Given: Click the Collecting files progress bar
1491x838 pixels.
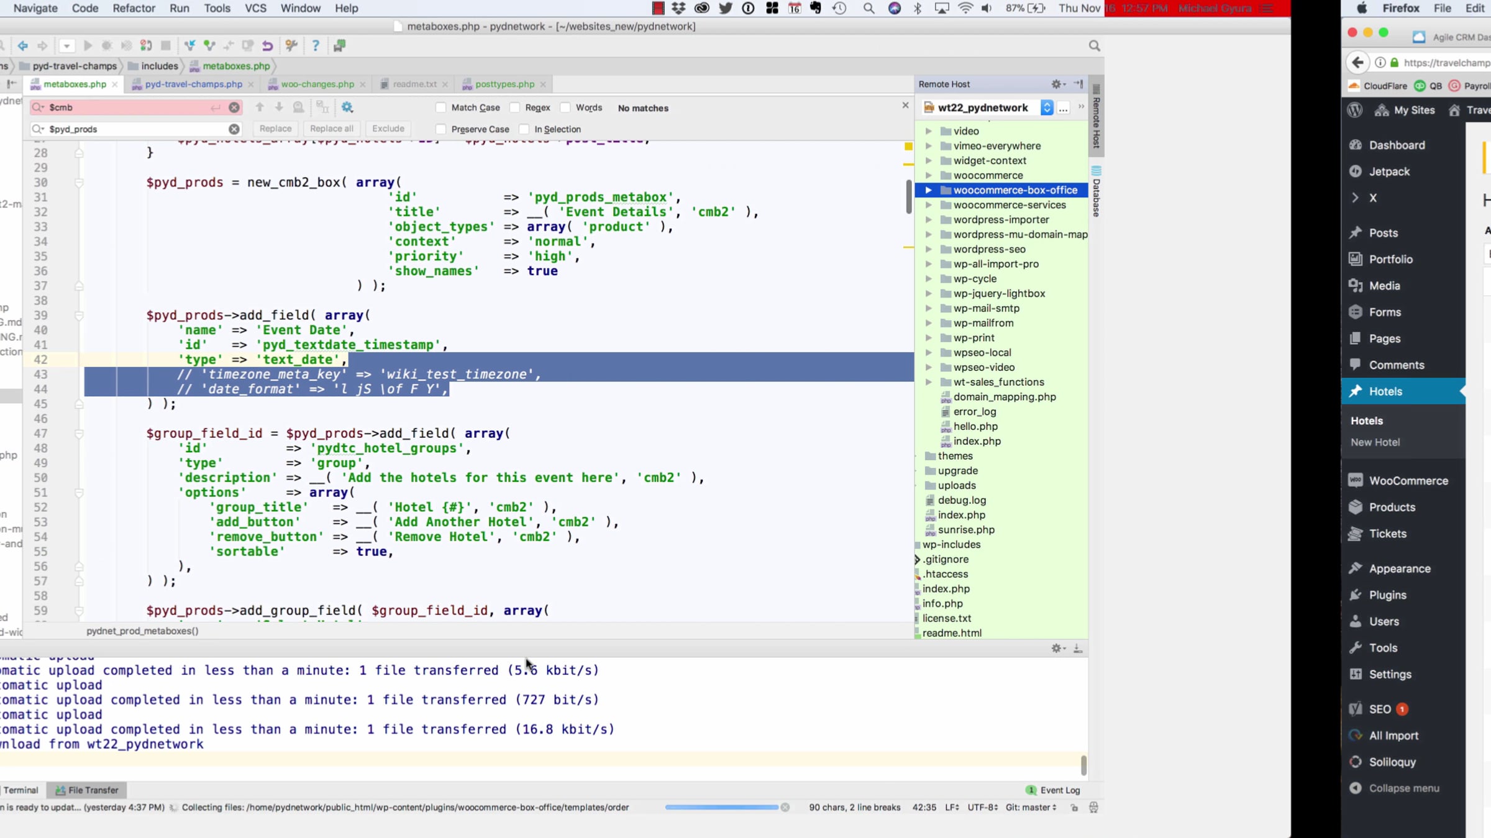Looking at the screenshot, I should tap(721, 808).
